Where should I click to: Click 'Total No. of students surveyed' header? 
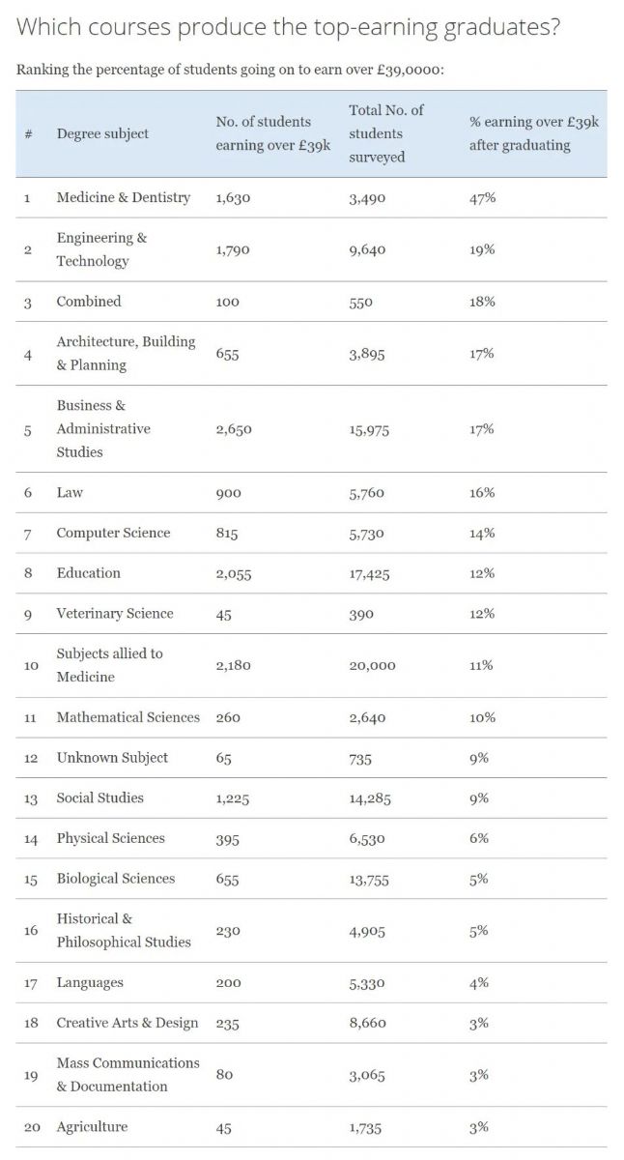(385, 133)
